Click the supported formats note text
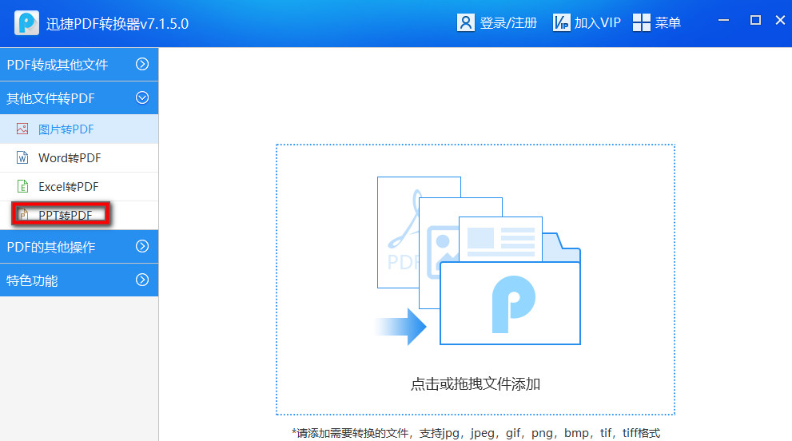This screenshot has height=441, width=792. tap(476, 433)
